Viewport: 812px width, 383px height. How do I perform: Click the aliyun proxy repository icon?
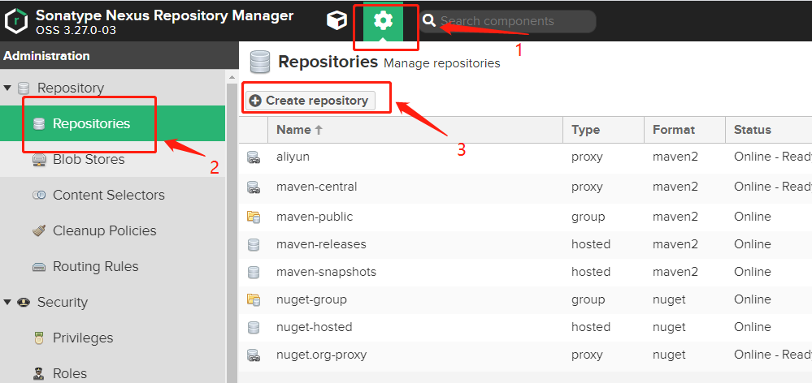253,157
